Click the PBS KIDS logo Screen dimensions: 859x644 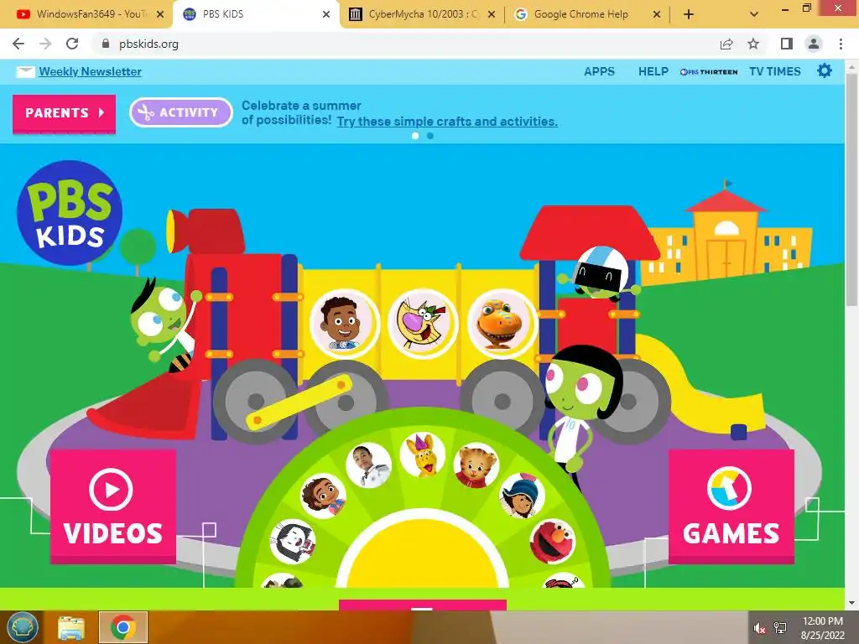pos(70,212)
